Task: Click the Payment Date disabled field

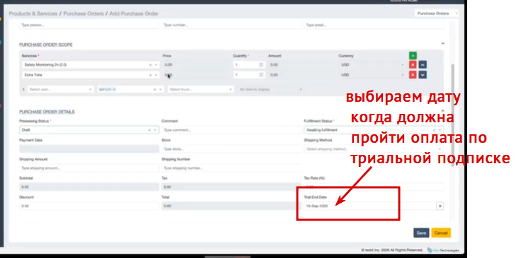Action: click(89, 149)
